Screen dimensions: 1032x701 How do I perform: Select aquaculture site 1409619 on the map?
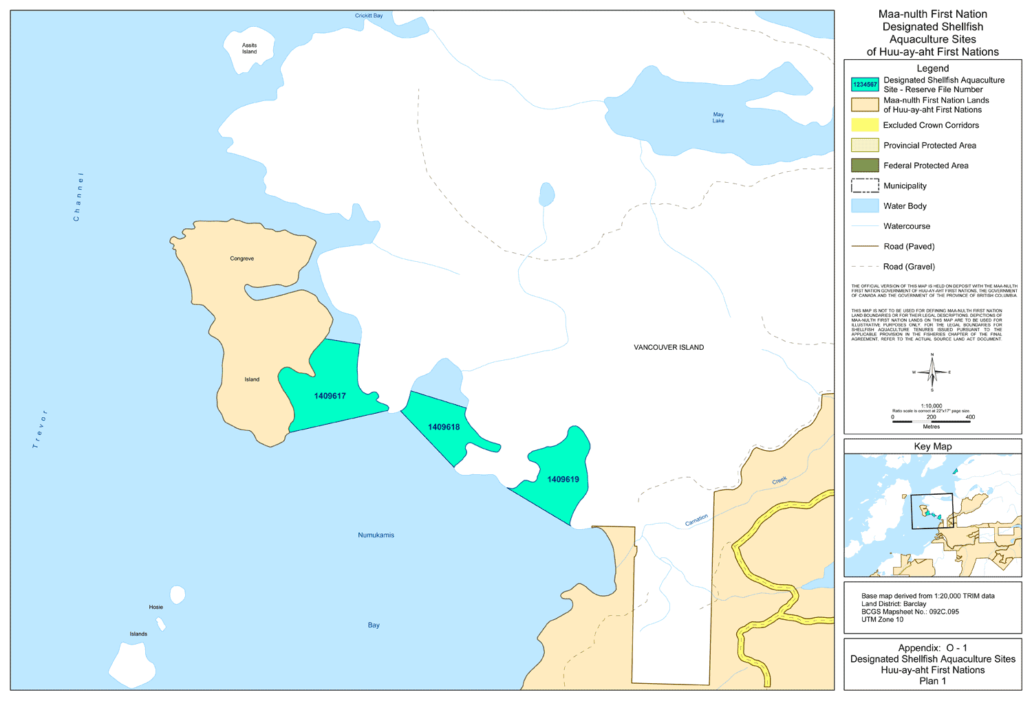[563, 479]
